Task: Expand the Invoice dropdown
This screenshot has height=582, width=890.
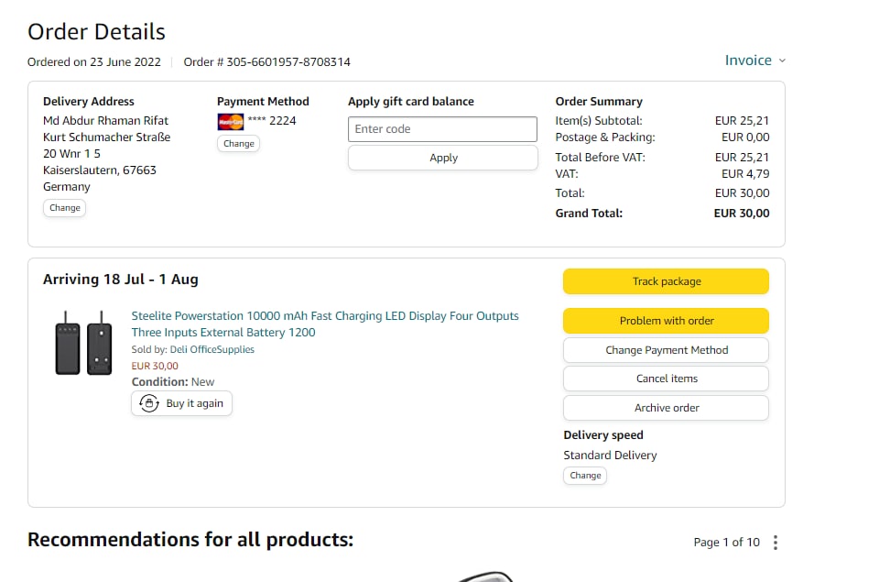Action: click(x=754, y=60)
